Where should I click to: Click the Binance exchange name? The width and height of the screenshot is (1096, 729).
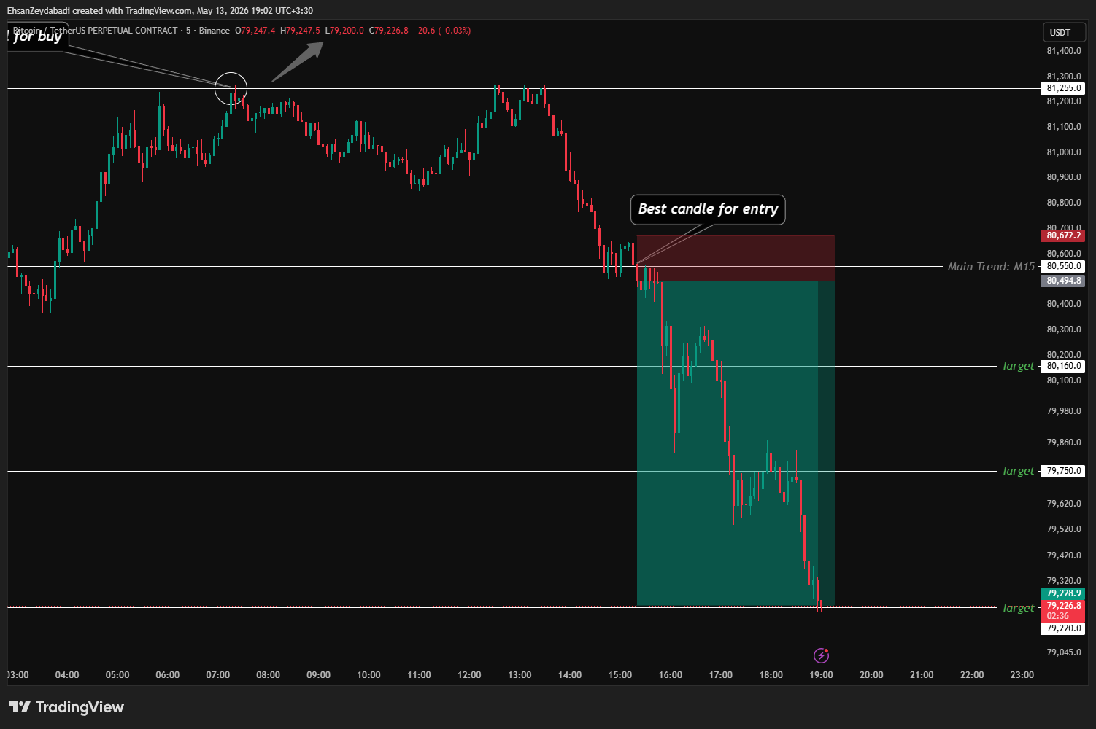pos(215,31)
